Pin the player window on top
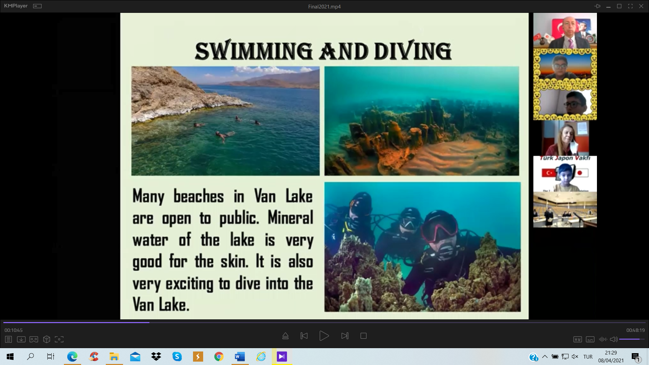 coord(597,6)
